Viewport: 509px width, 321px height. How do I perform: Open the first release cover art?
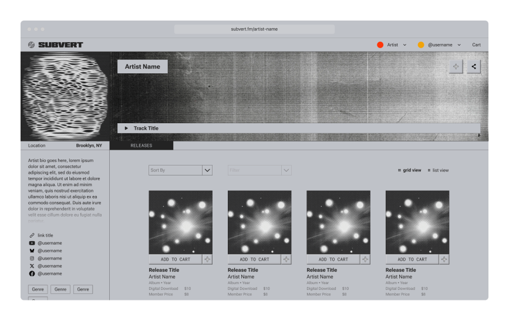coord(180,222)
